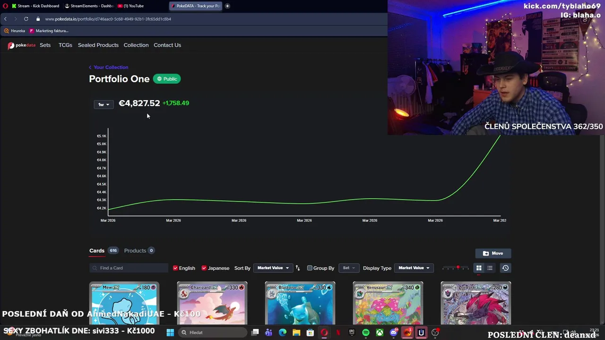Open the Charizard ex card thumbnail
The image size is (605, 340).
212,304
